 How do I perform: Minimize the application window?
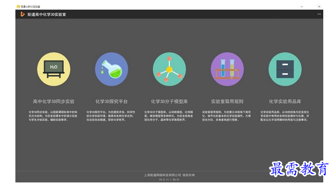[302, 7]
